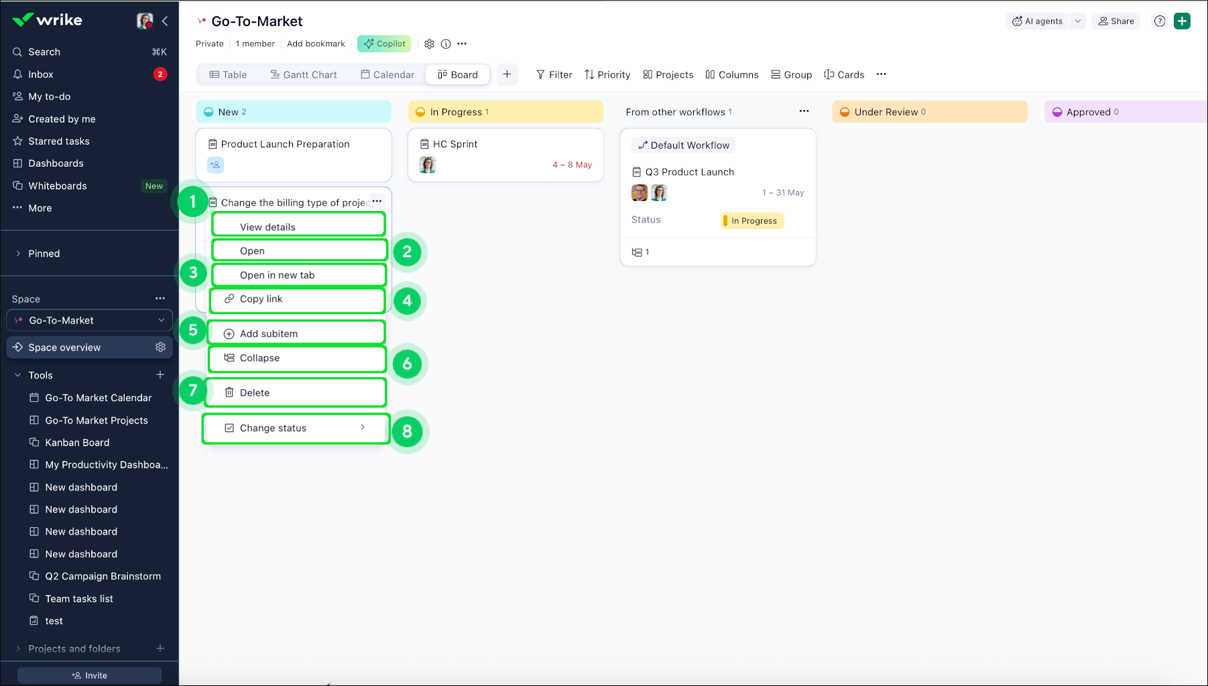Select the Board view tab
The width and height of the screenshot is (1208, 686).
(x=458, y=75)
